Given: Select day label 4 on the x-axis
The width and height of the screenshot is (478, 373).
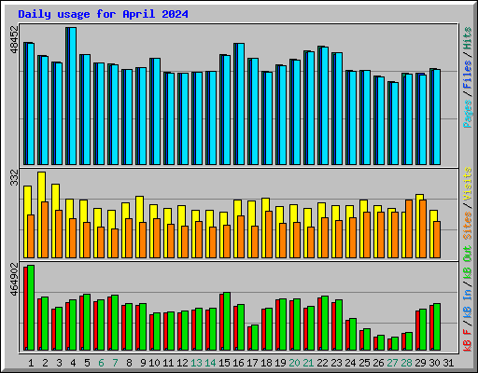Looking at the screenshot, I should [73, 363].
